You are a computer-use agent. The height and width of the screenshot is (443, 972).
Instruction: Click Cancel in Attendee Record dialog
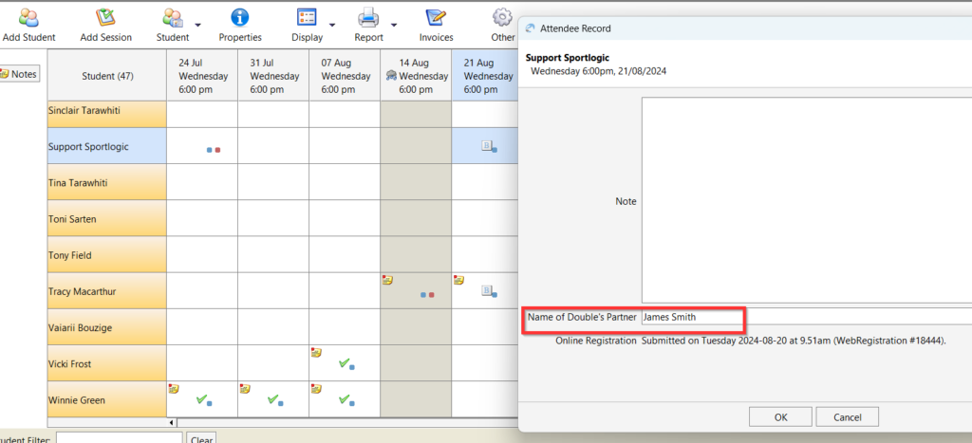[848, 417]
